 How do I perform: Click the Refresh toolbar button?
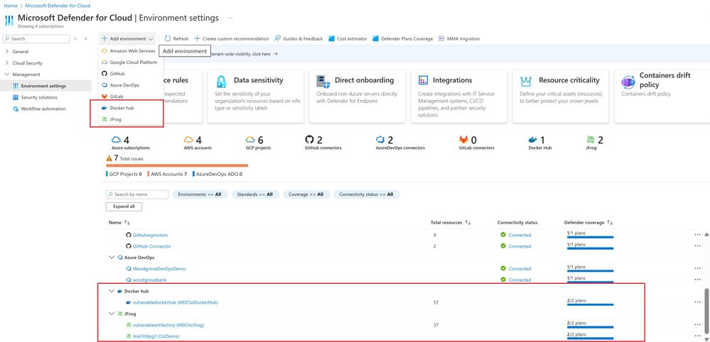[176, 39]
